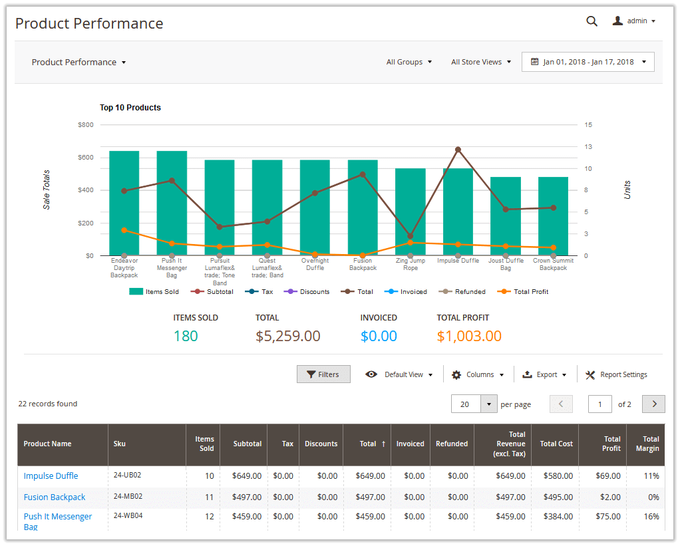Open the Product Performance report dropdown

pyautogui.click(x=79, y=63)
